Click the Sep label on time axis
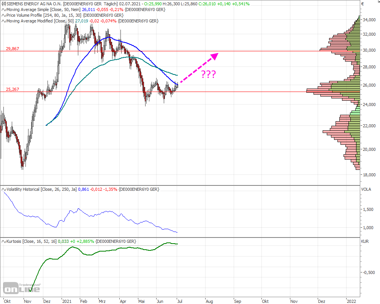 [238, 301]
